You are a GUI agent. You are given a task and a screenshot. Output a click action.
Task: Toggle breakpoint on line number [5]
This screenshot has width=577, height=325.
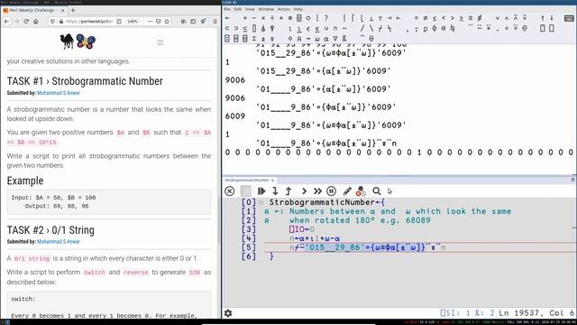[x=249, y=247]
